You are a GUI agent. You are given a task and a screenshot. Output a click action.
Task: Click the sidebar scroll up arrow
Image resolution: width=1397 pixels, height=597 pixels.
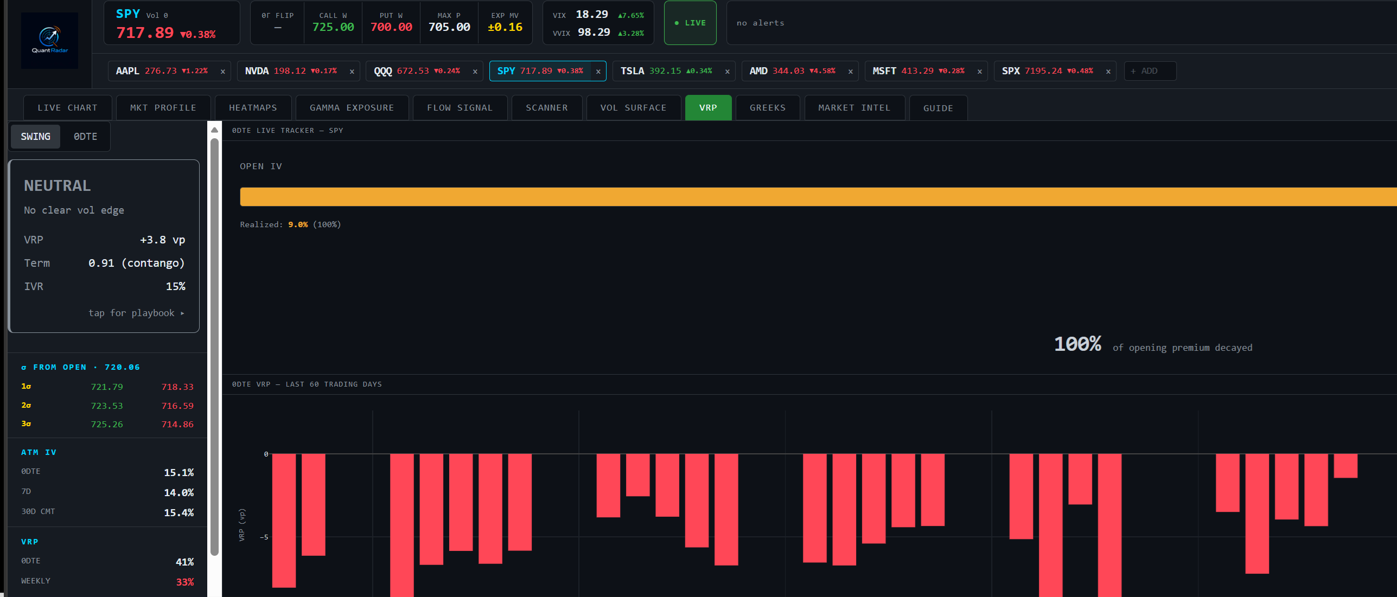click(x=214, y=130)
